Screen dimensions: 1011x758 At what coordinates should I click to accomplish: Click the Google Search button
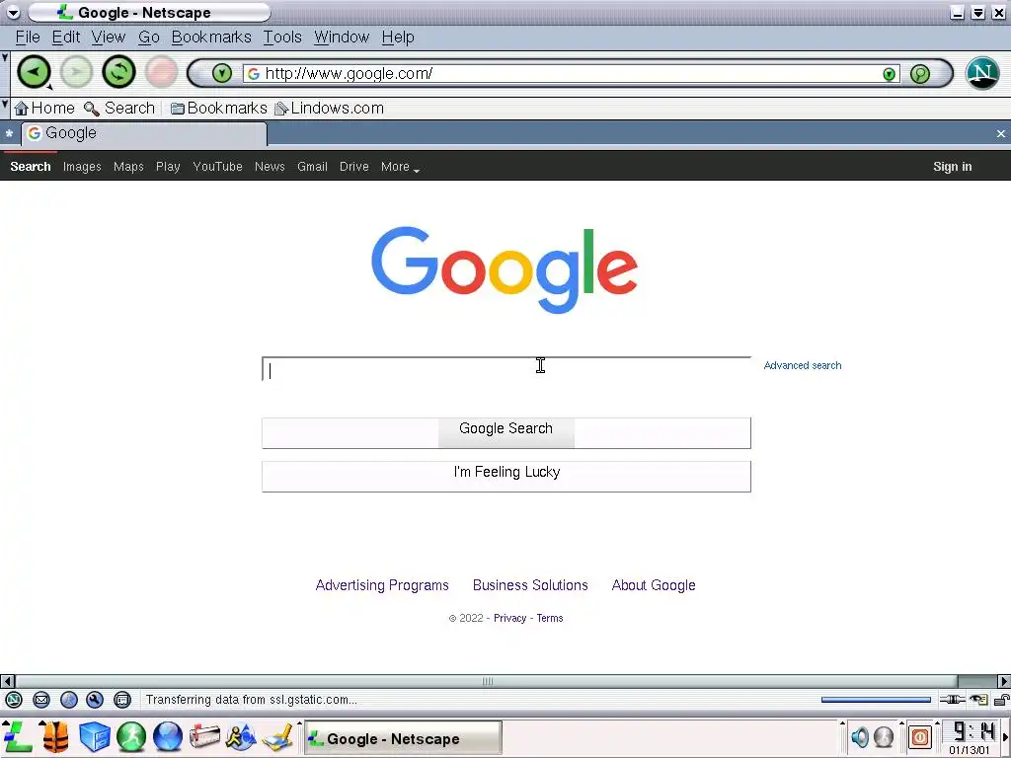click(x=506, y=432)
